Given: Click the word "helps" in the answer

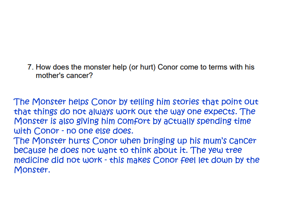Looking at the screenshot, I should pos(78,102).
